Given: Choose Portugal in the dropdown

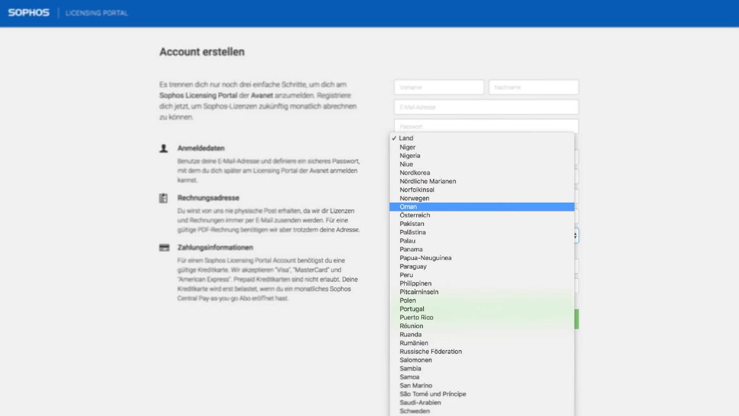Looking at the screenshot, I should [412, 309].
